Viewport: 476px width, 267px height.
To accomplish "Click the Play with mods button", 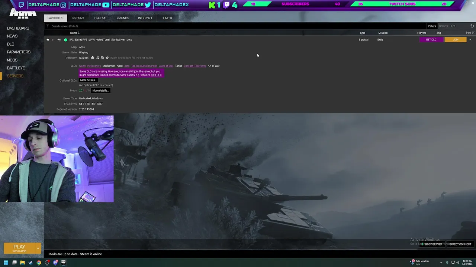I will click(19, 248).
